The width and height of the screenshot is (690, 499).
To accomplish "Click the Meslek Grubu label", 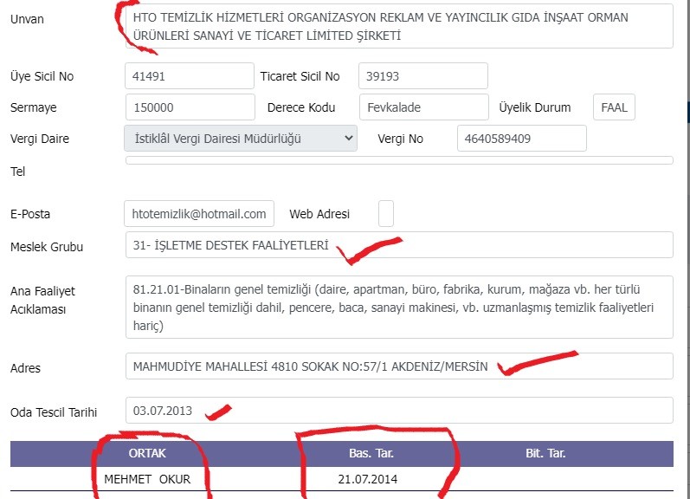I will 47,247.
